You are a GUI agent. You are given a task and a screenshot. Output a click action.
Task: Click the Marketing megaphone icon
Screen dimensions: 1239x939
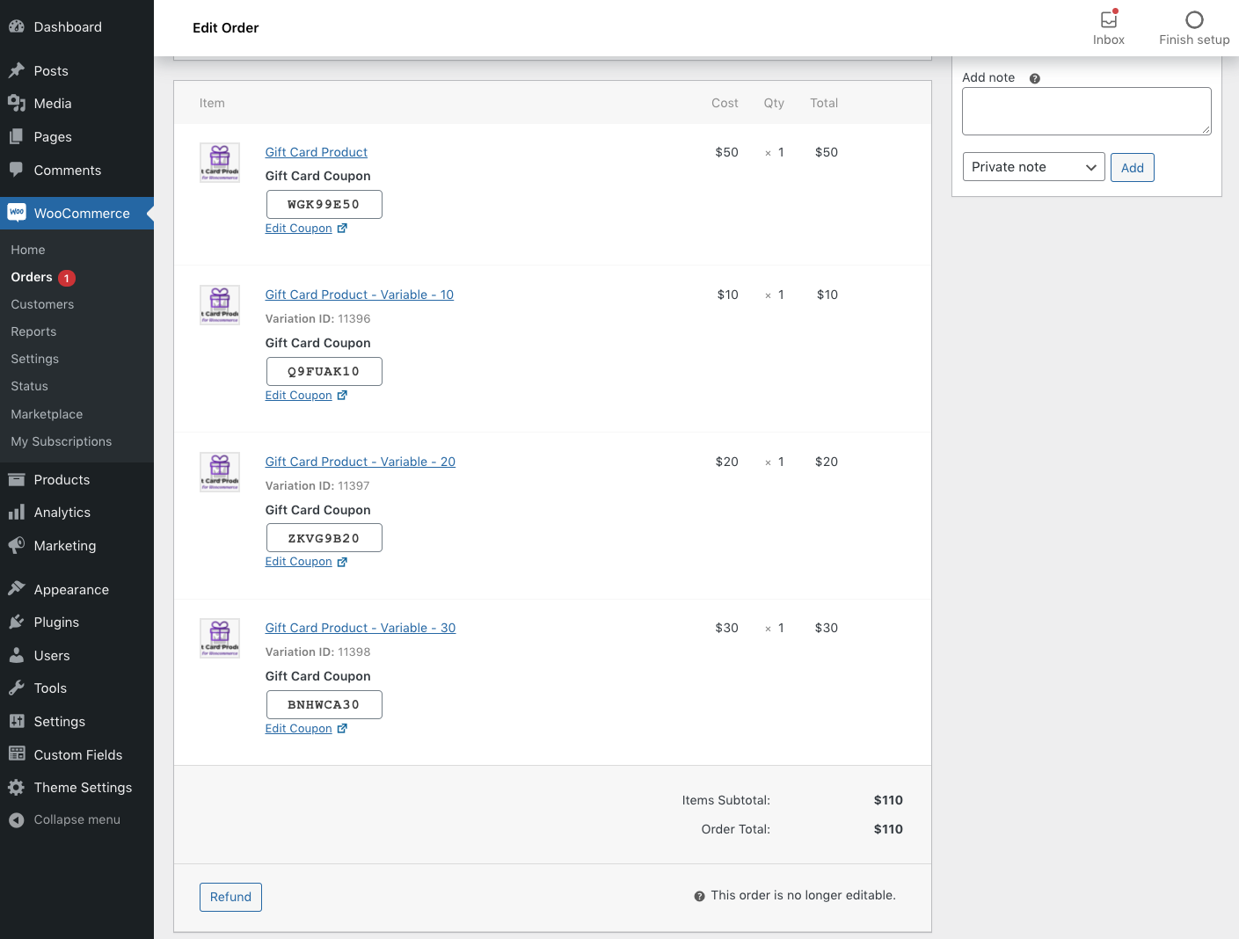(16, 546)
